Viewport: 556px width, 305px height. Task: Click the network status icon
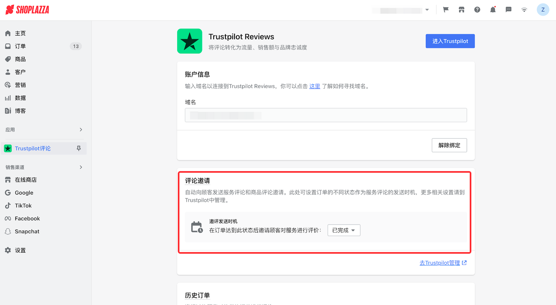coord(524,9)
